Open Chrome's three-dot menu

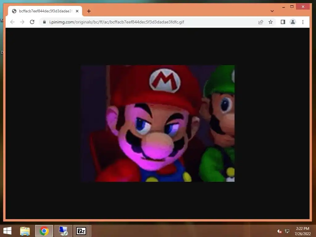(303, 22)
